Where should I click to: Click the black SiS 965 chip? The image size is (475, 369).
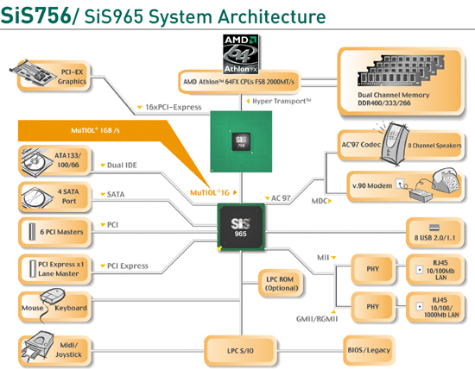[x=241, y=227]
